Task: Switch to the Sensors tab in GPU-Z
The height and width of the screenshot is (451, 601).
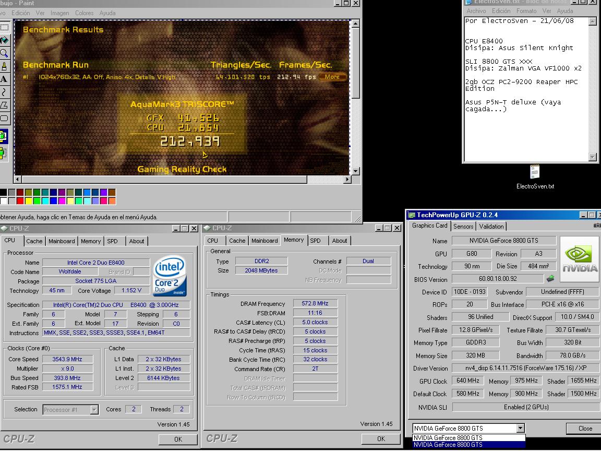Action: coord(463,226)
